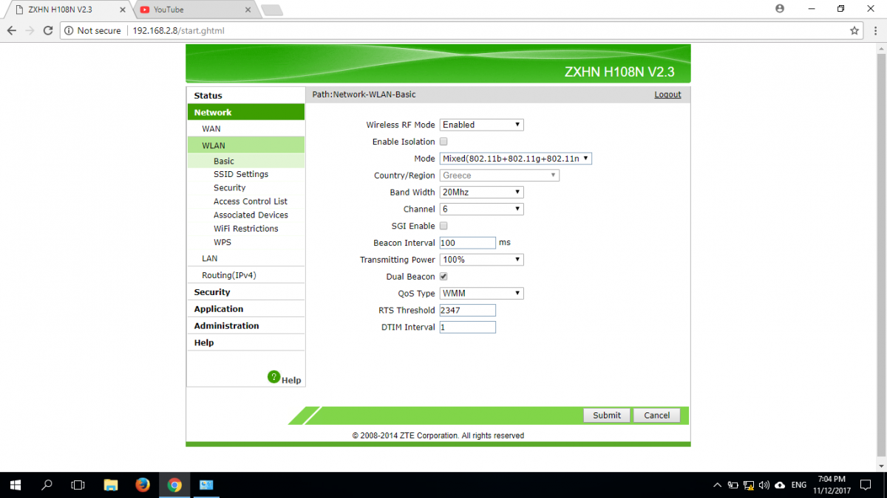Click the Not secure site info icon
This screenshot has width=887, height=498.
click(x=69, y=31)
